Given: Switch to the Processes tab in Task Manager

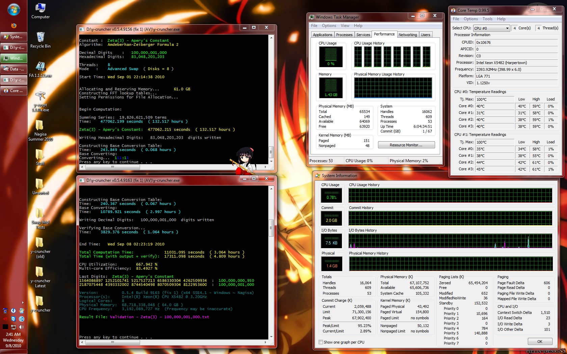Looking at the screenshot, I should 344,35.
